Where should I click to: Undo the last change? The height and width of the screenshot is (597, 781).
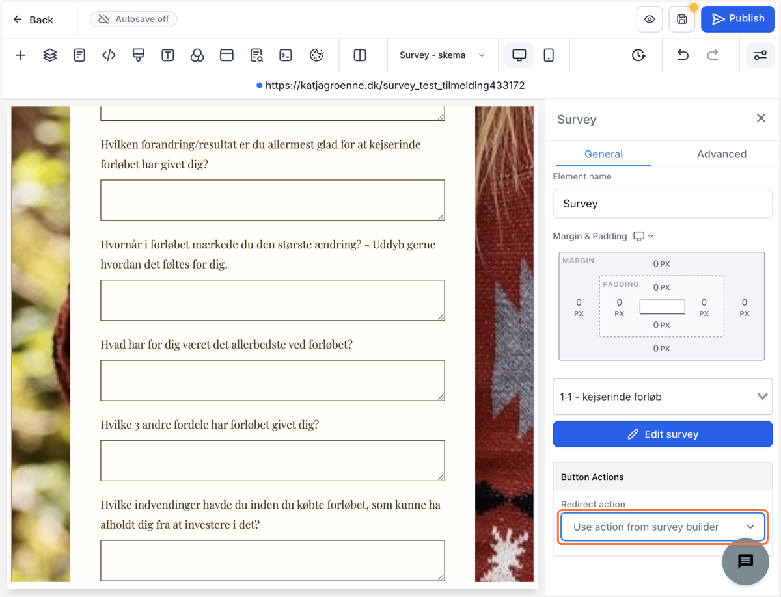point(683,55)
